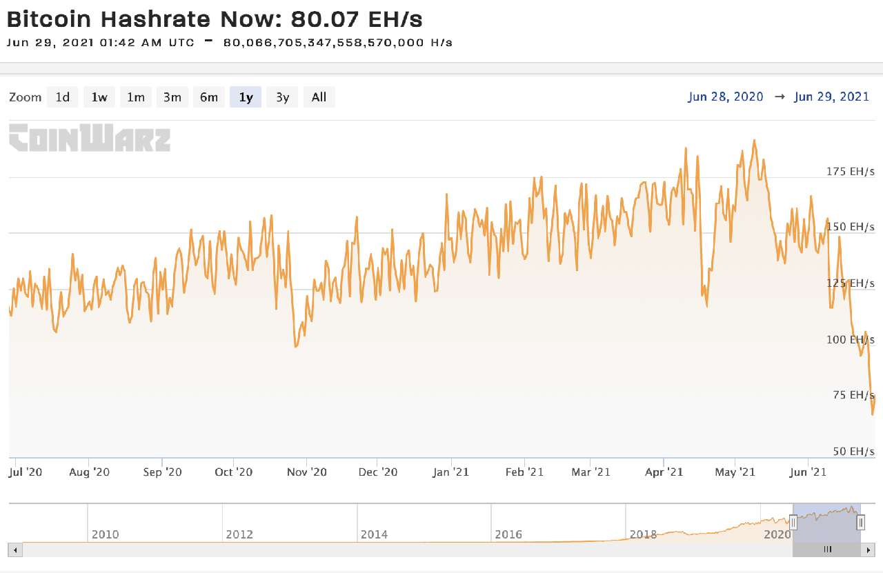Click the navigator scrollbar left arrow
This screenshot has height=573, width=883.
[15, 550]
